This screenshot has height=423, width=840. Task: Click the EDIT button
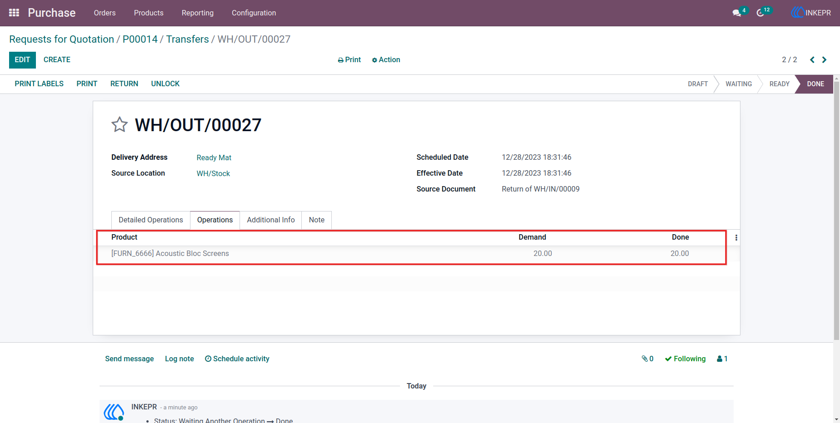[x=22, y=60]
